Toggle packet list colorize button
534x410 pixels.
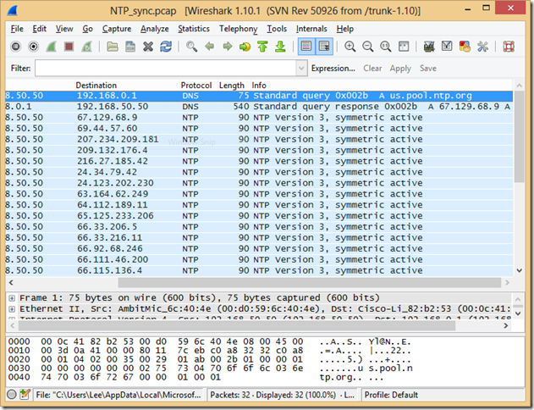[x=306, y=47]
